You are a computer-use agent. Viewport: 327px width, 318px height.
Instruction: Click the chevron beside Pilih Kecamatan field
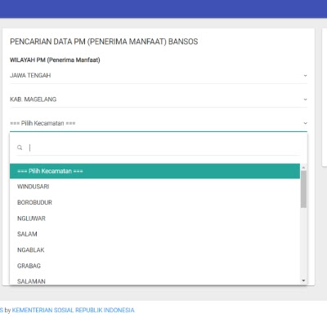pyautogui.click(x=305, y=123)
